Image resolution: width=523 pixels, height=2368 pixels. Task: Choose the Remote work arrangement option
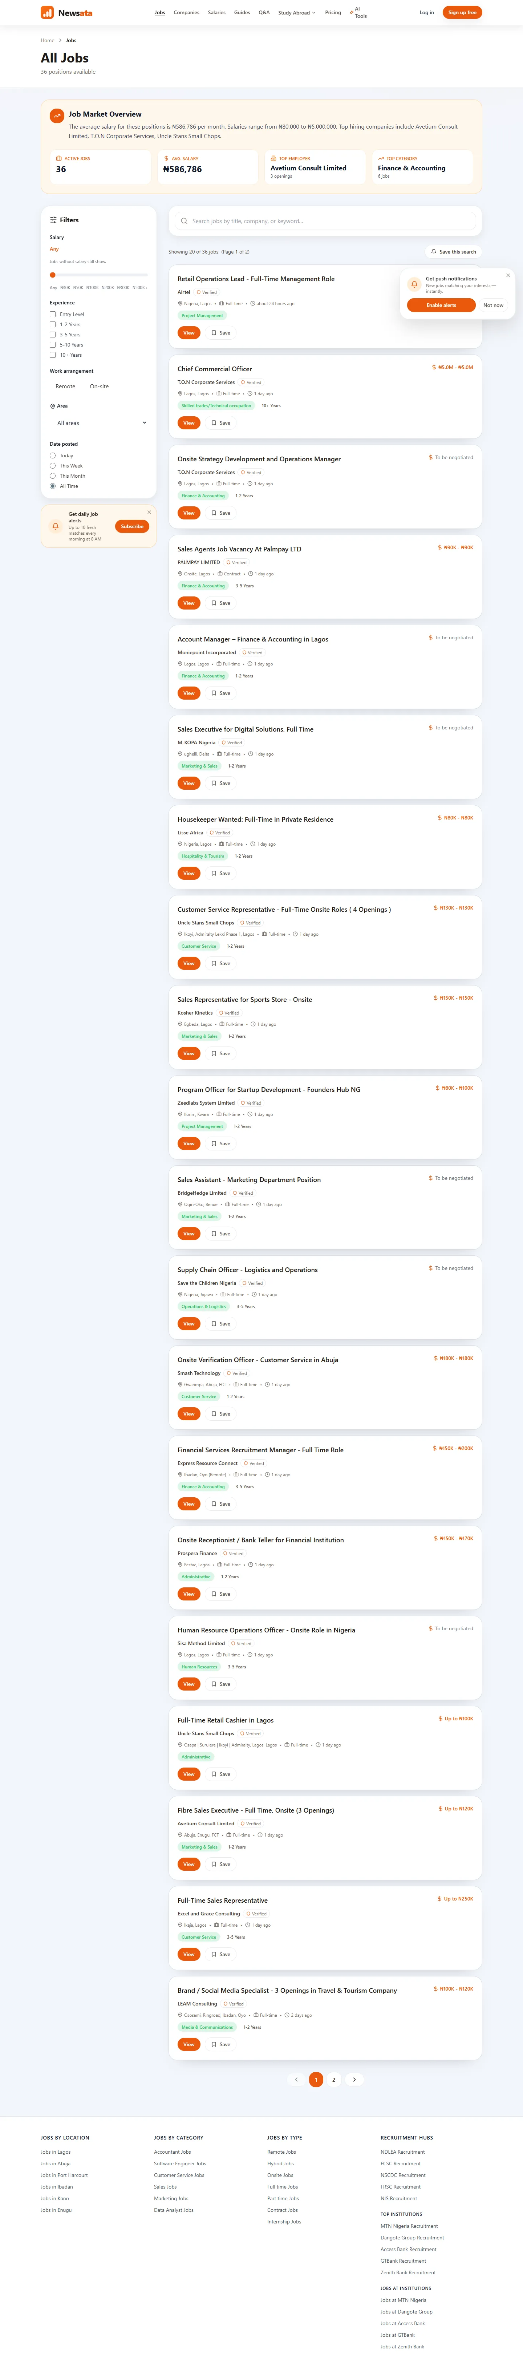coord(65,386)
